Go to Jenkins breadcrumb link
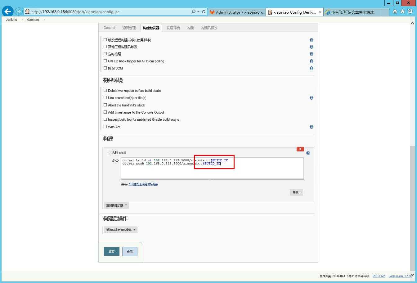This screenshot has width=417, height=283. coord(11,20)
